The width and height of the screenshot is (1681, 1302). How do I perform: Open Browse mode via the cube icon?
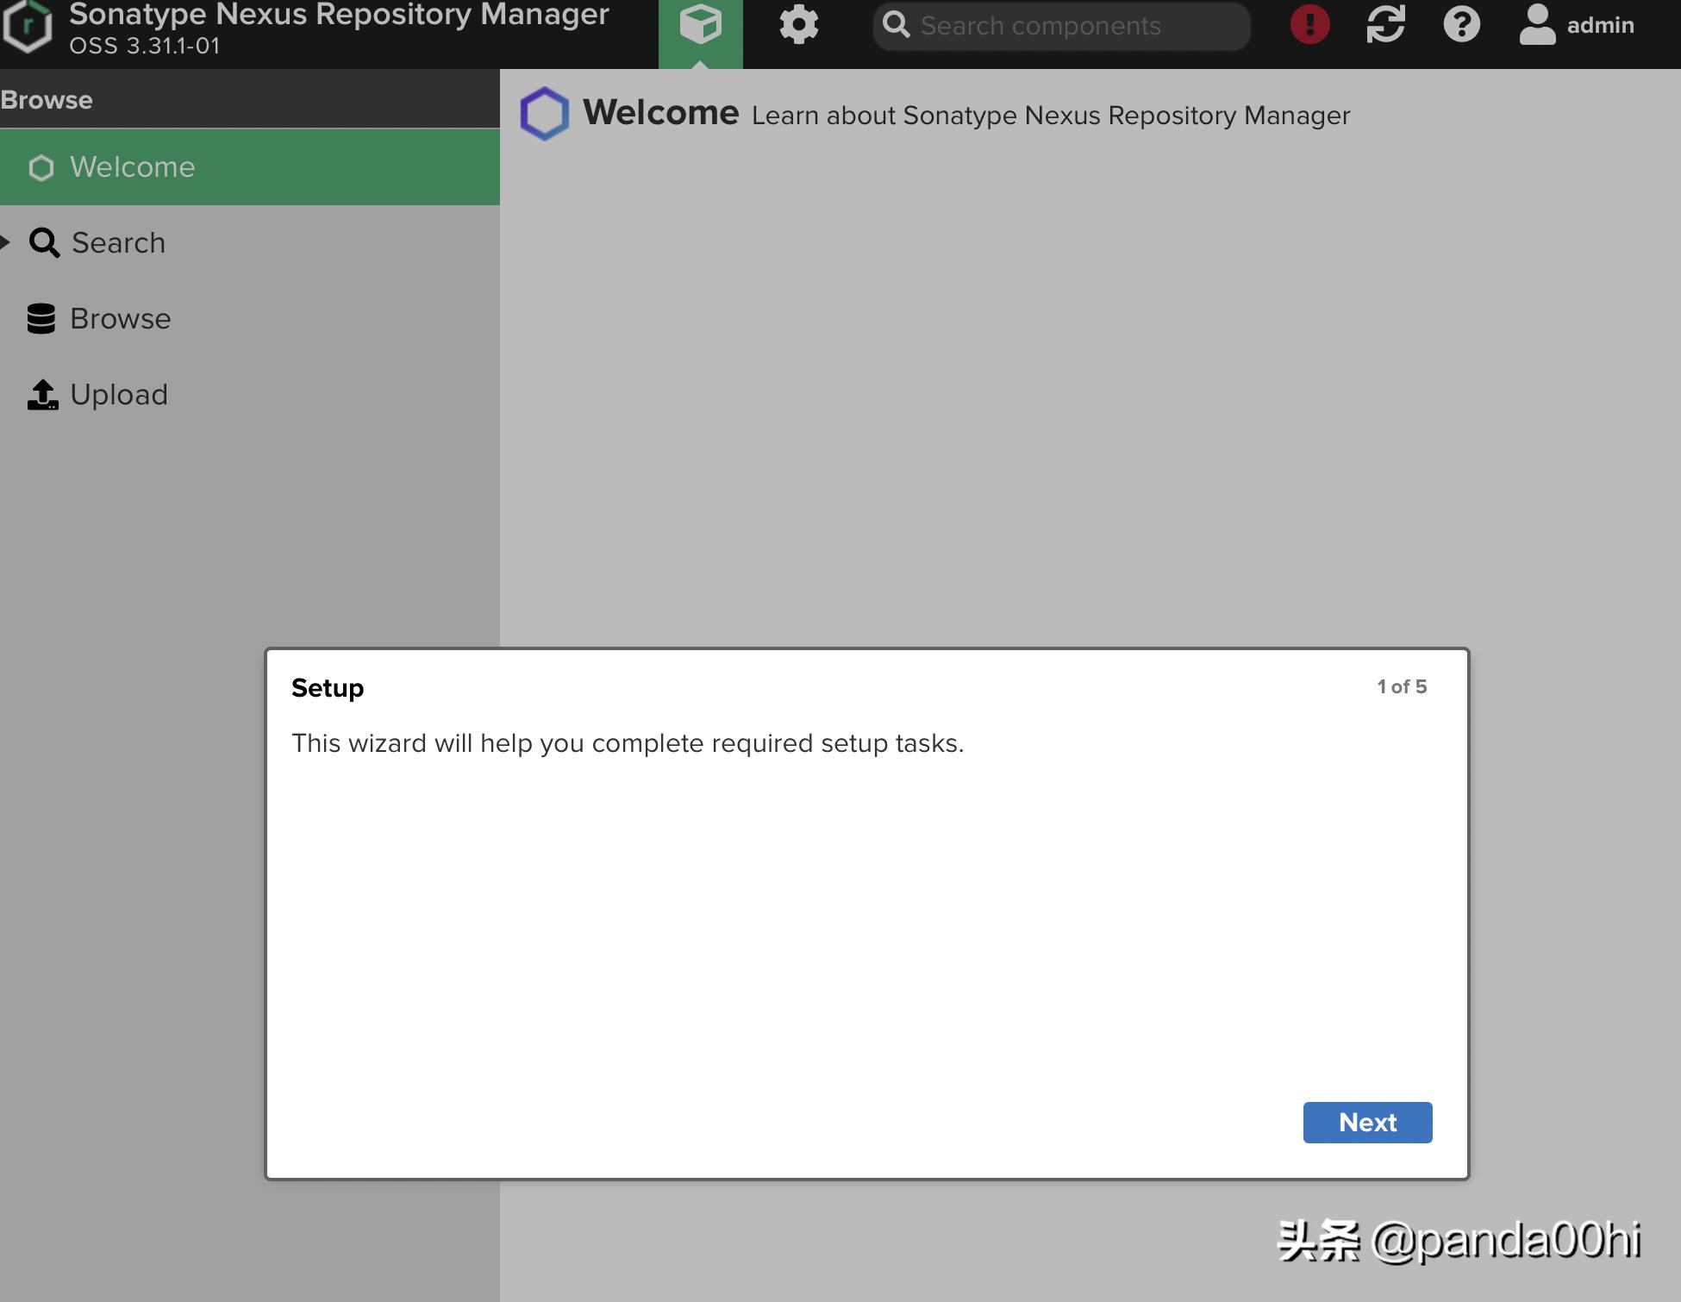[700, 26]
